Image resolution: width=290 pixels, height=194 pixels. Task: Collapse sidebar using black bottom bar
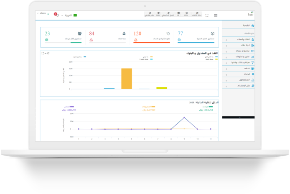pos(239,117)
